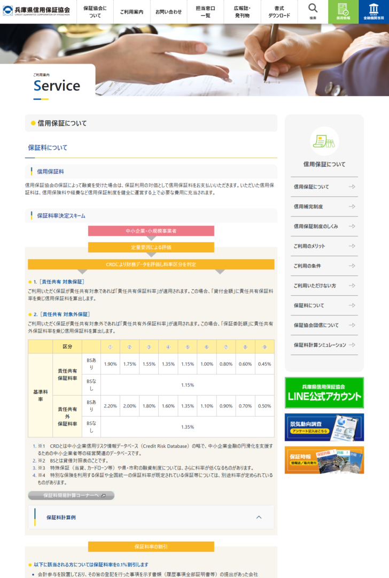Open the お問い合わせ menu
The width and height of the screenshot is (389, 578).
[168, 12]
